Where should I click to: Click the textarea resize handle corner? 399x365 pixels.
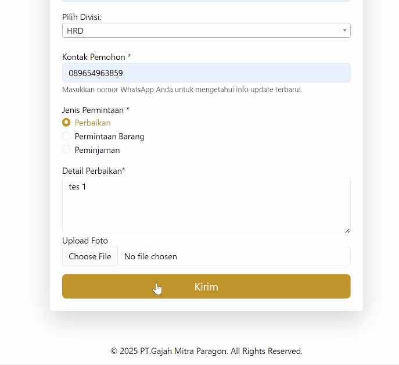(347, 231)
